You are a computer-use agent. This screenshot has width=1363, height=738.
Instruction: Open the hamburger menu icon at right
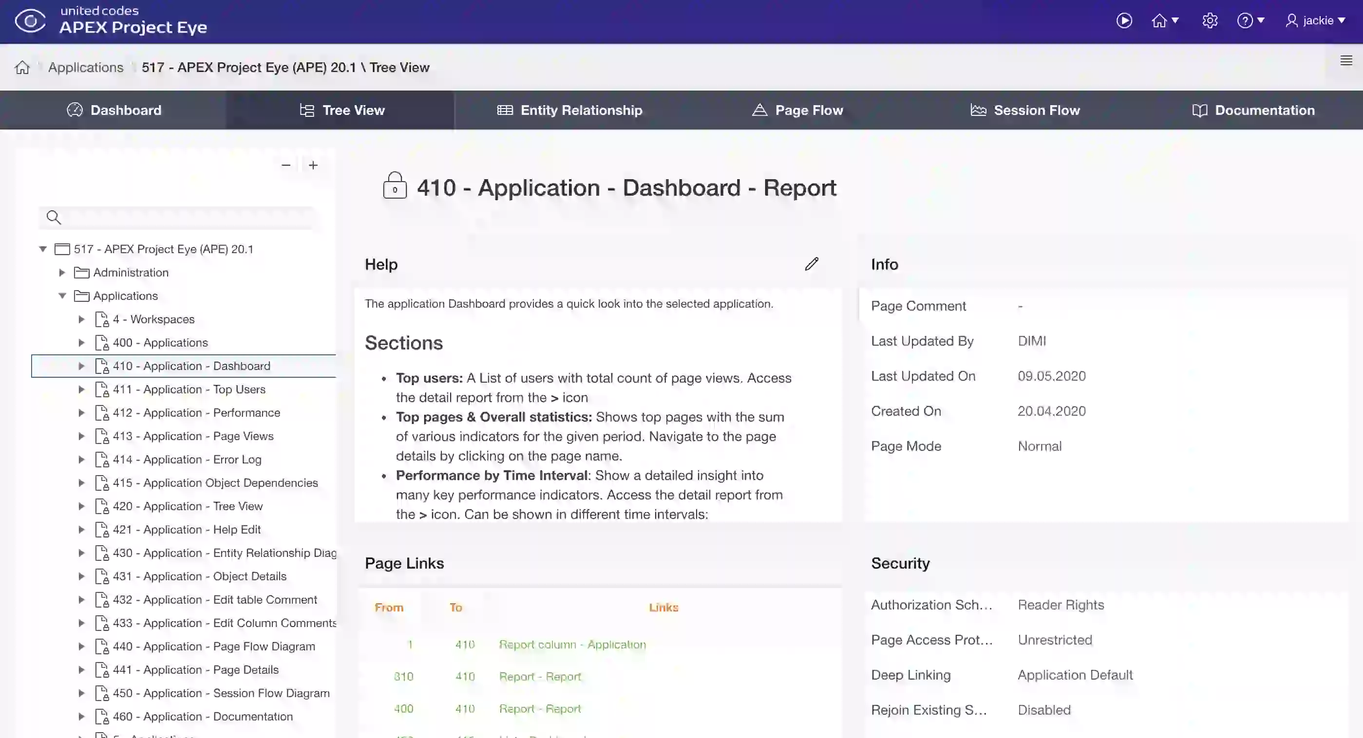pos(1345,60)
